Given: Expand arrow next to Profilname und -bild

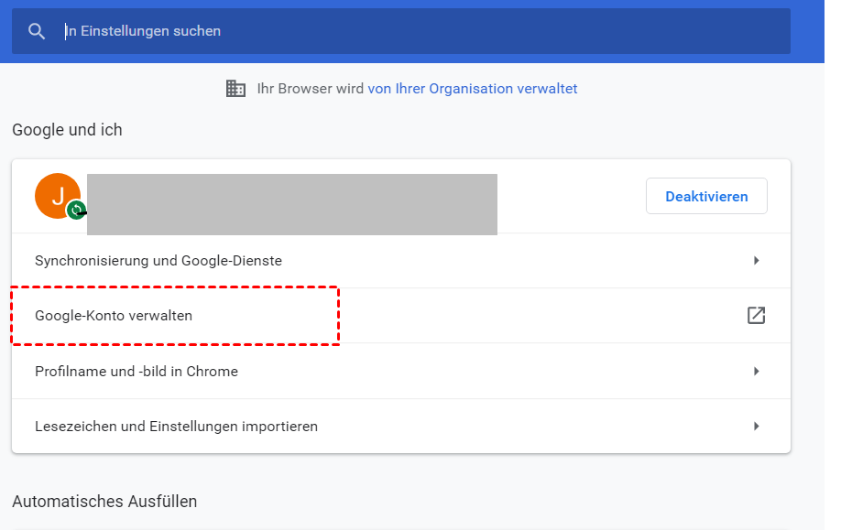Looking at the screenshot, I should [757, 372].
